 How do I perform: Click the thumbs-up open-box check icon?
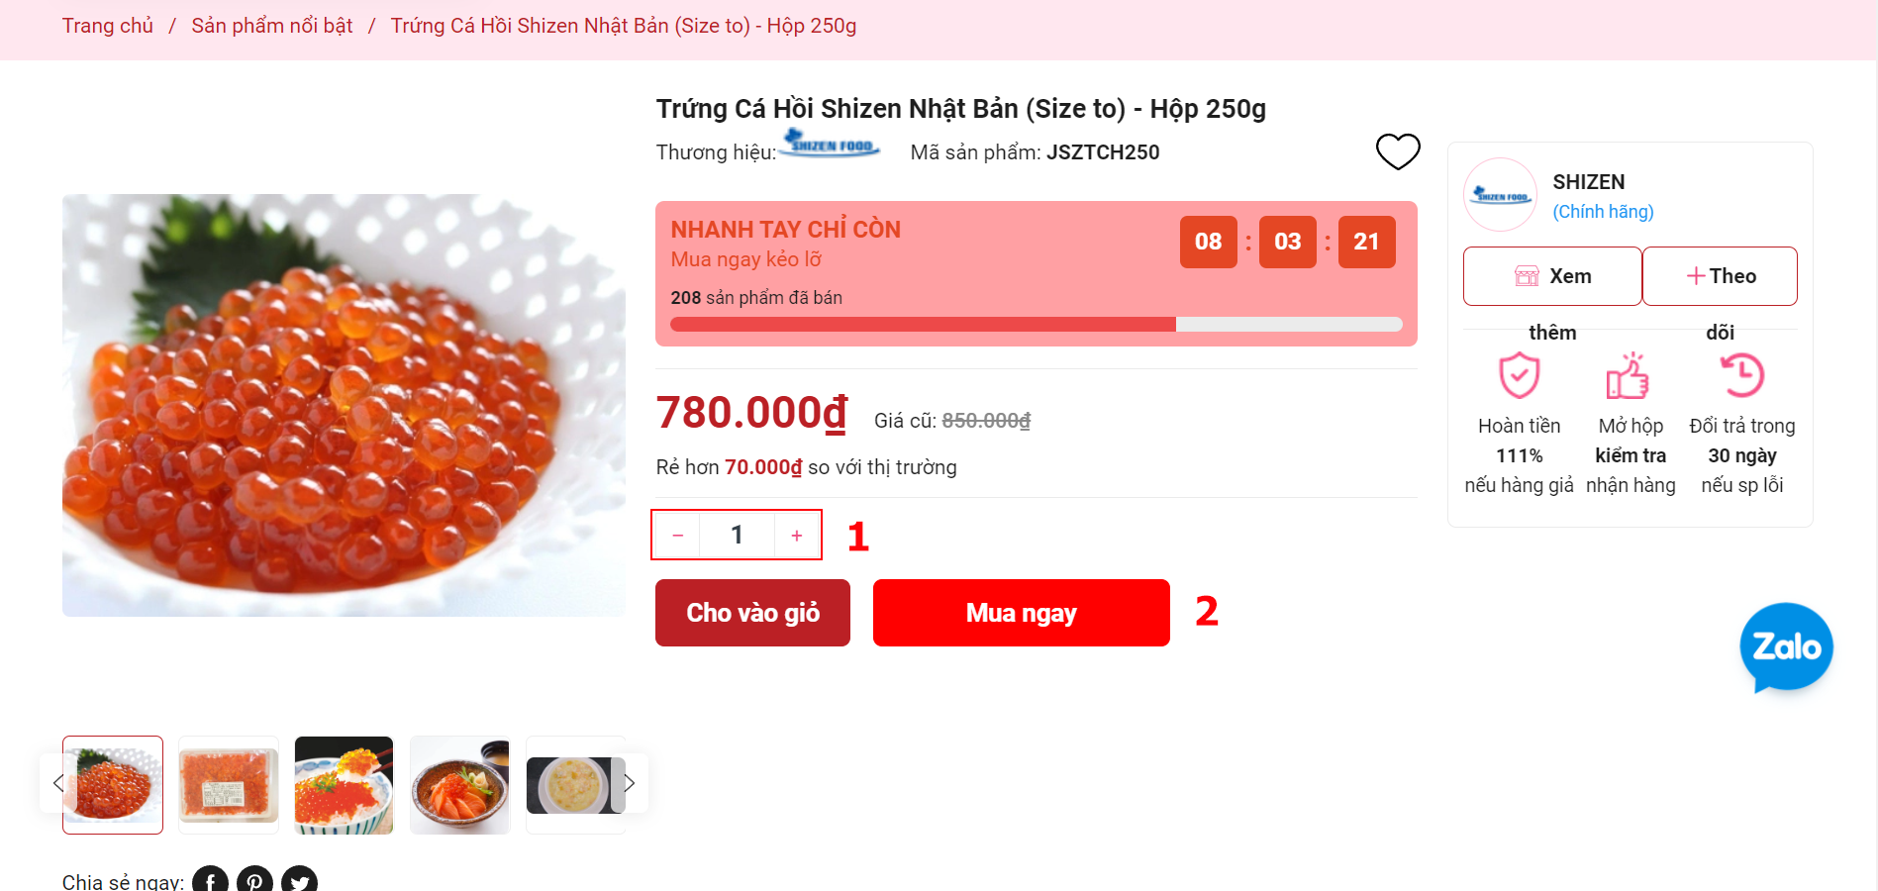1628,376
